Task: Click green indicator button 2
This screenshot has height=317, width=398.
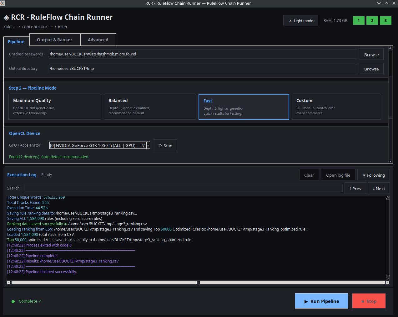Action: pyautogui.click(x=372, y=21)
